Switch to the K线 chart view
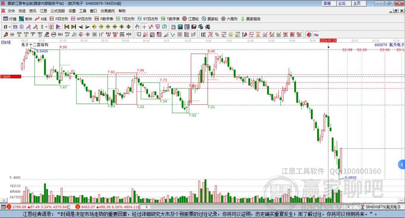 [41, 19]
